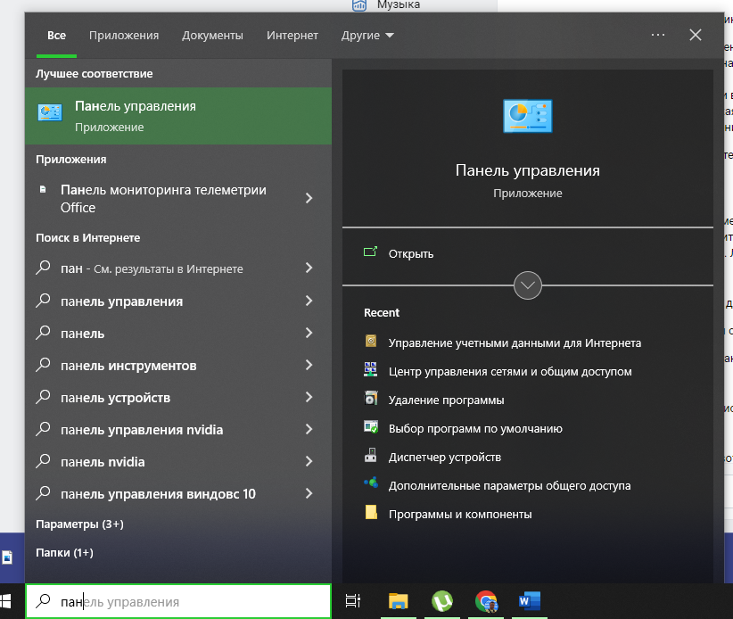
Task: Click search icon beside 'пан' web result
Action: coord(44,268)
